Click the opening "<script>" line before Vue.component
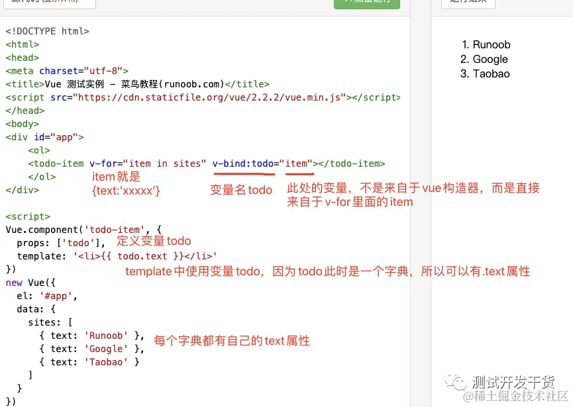Viewport: 573px width, 407px height. [x=28, y=216]
